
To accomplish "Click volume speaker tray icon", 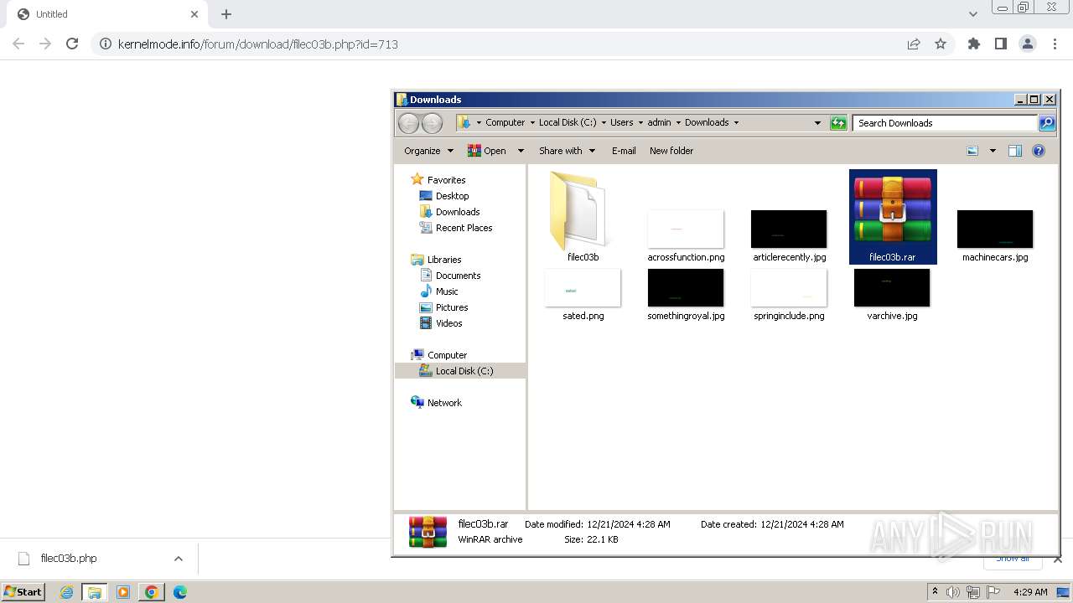I will [x=953, y=592].
